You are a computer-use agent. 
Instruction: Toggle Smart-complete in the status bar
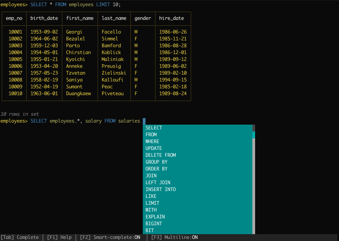coord(110,237)
